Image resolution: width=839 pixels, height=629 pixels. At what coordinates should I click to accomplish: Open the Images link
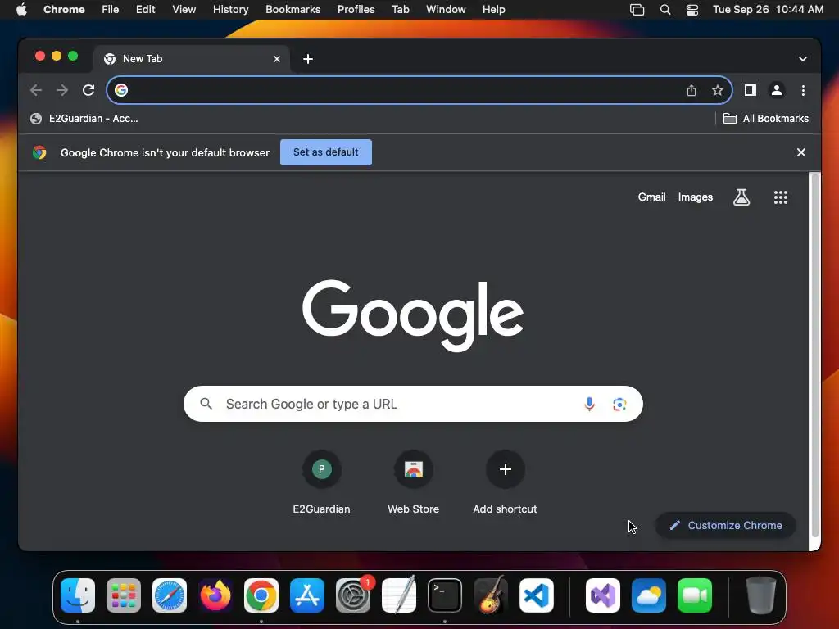point(695,197)
